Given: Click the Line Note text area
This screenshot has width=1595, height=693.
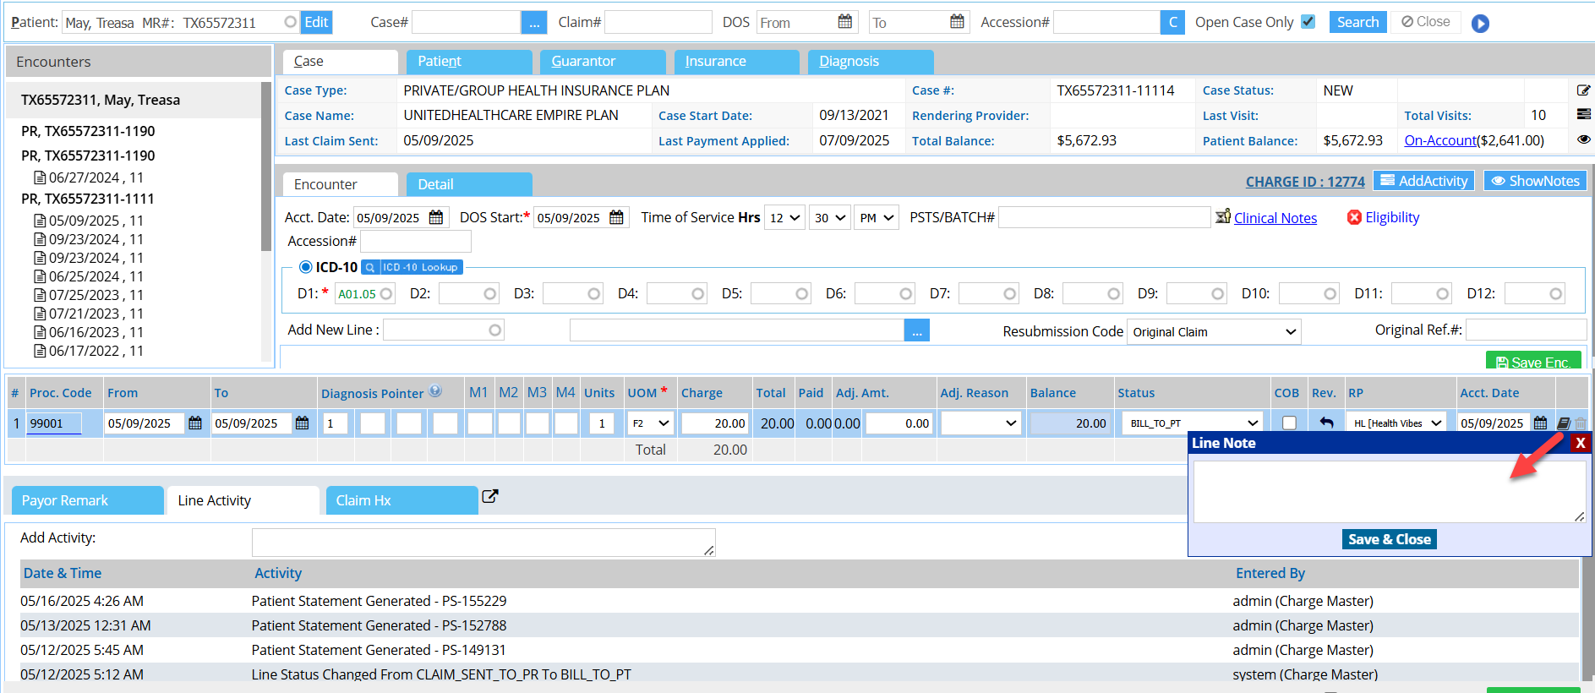Looking at the screenshot, I should coord(1388,491).
